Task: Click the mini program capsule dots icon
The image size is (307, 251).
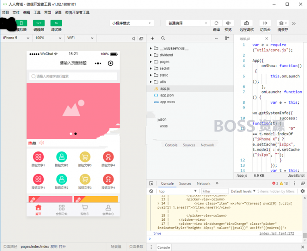Action: (x=98, y=63)
